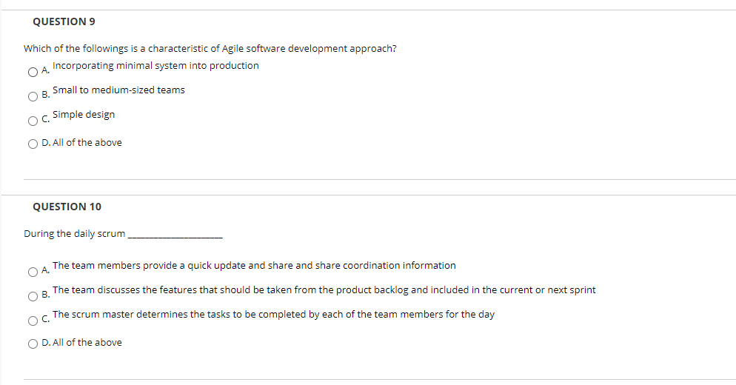The height and width of the screenshot is (385, 736).
Task: Select radio button B for Question 9
Action: pyautogui.click(x=33, y=96)
